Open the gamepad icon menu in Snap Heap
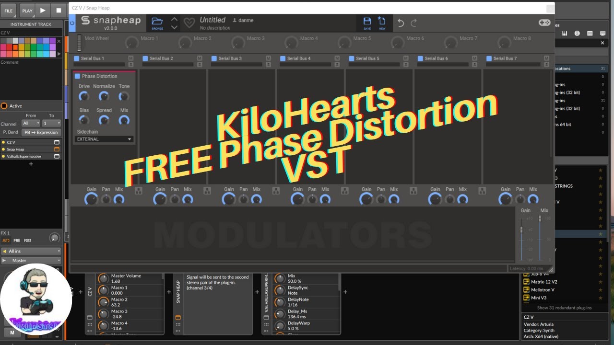 click(544, 23)
